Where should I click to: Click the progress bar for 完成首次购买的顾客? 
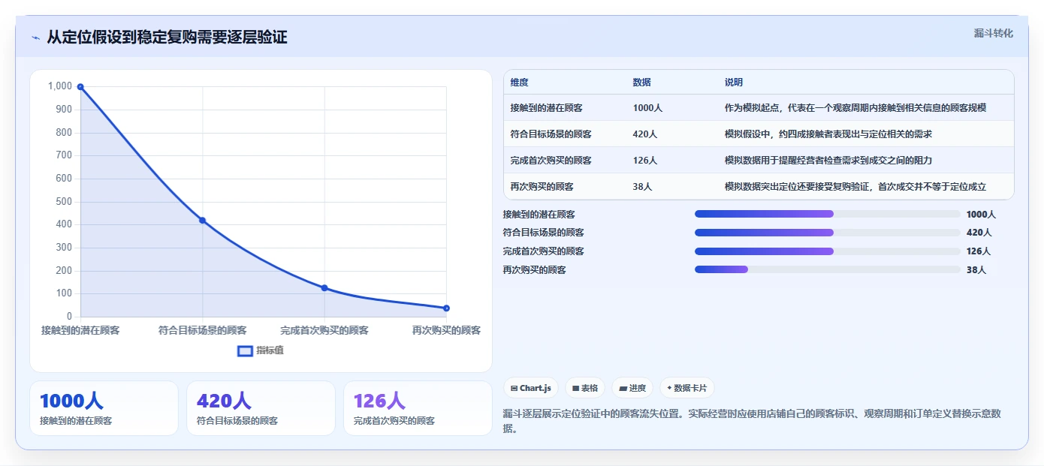coord(828,251)
